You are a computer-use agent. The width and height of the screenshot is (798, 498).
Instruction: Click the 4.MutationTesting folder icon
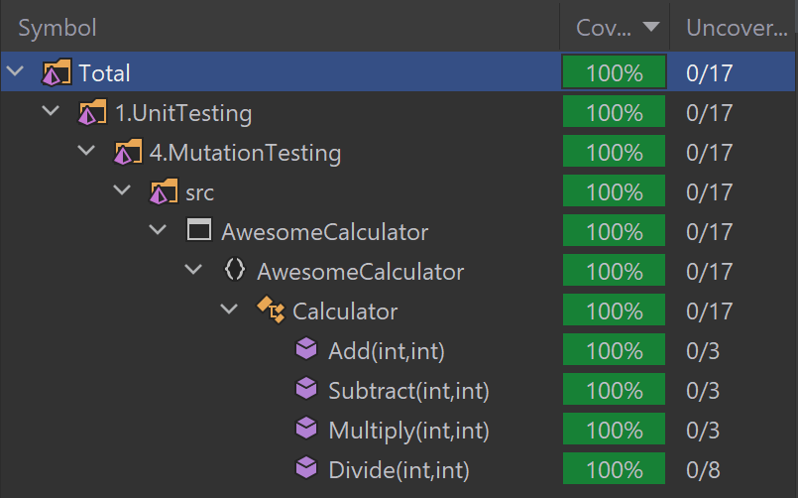point(128,152)
